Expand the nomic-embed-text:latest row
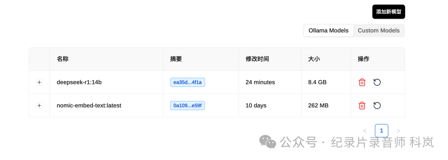Screen dimensions: 448x160 39,105
